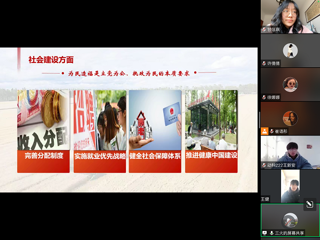Click the muted mic icon beside 甘信琪
The width and height of the screenshot is (320, 240).
264,30
